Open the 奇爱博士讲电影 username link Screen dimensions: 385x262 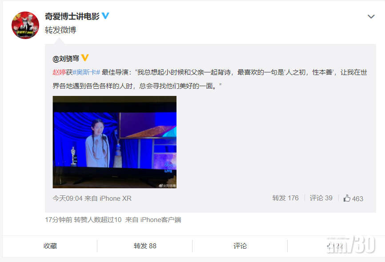(72, 16)
